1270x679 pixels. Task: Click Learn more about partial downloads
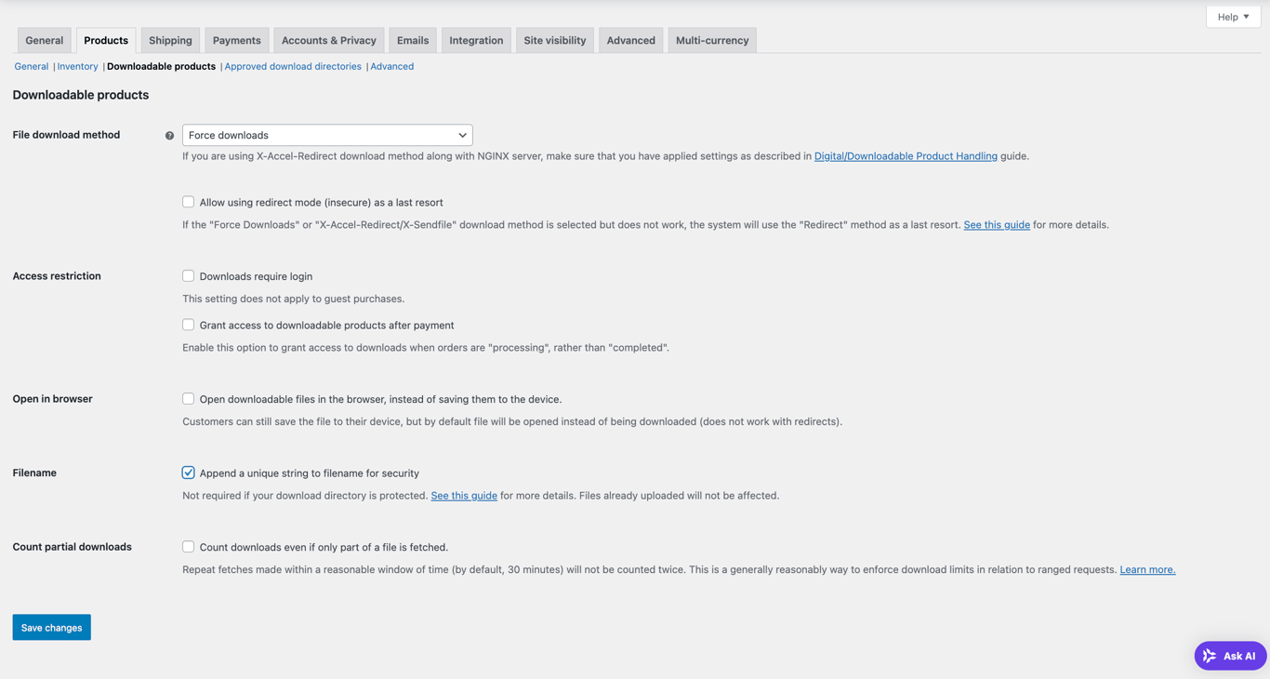1146,568
